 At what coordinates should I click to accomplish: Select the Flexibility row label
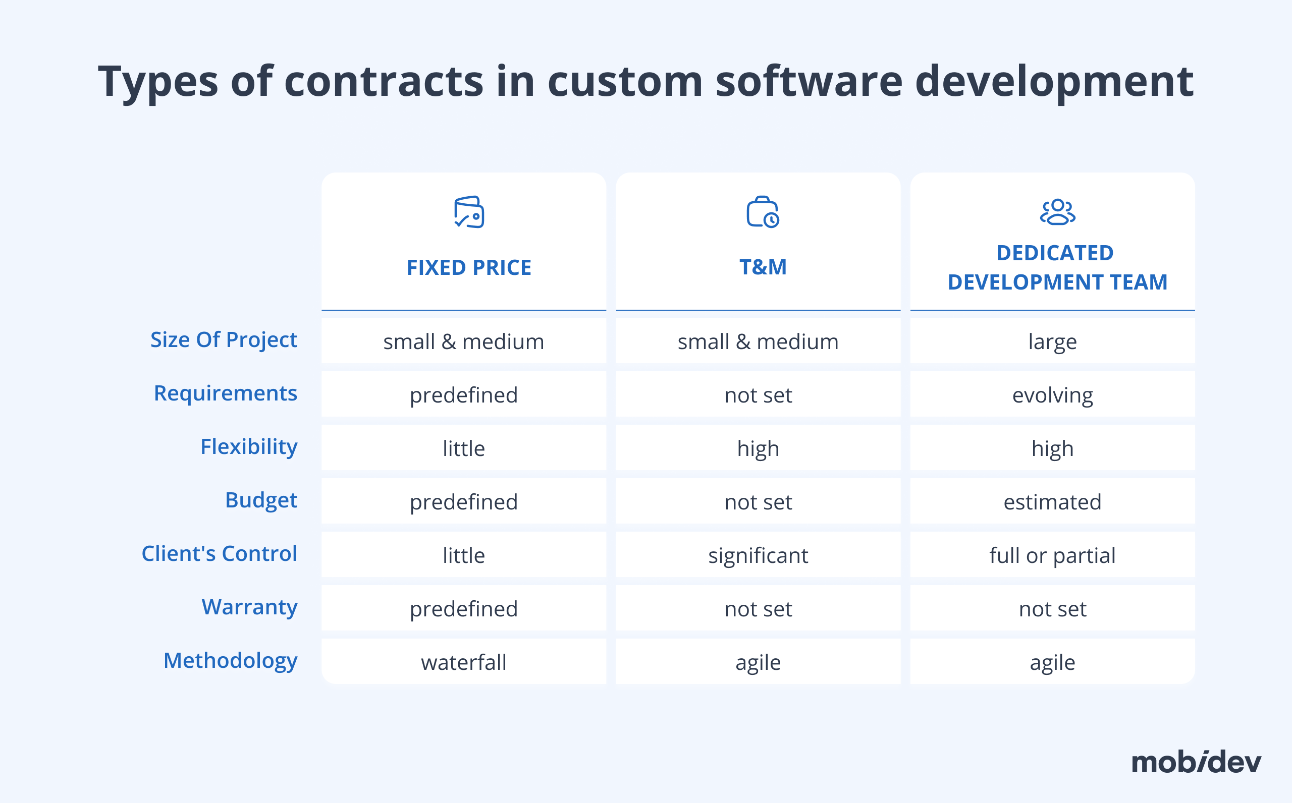(x=249, y=447)
